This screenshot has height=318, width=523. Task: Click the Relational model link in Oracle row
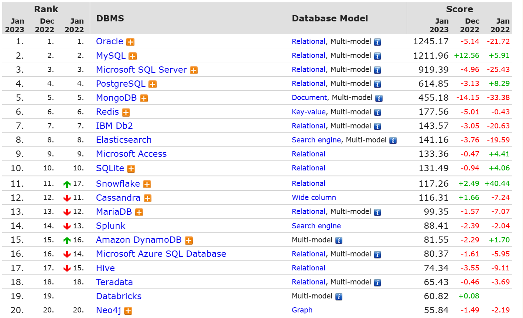click(308, 42)
